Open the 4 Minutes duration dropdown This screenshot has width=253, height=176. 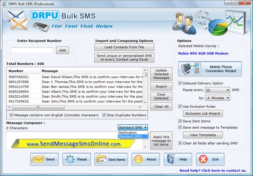pyautogui.click(x=218, y=98)
